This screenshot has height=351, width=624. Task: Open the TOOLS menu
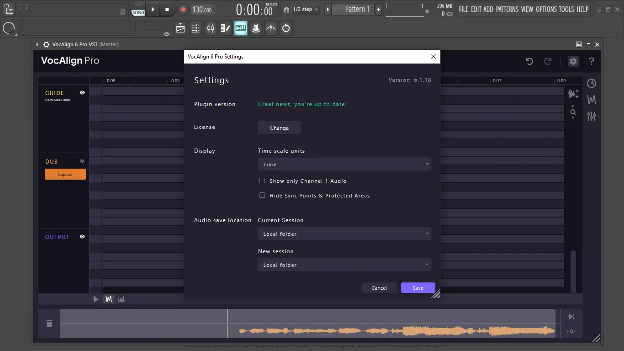[566, 9]
